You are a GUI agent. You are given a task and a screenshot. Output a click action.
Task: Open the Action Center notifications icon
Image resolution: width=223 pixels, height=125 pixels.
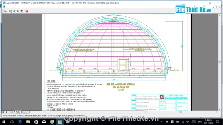pos(217,122)
